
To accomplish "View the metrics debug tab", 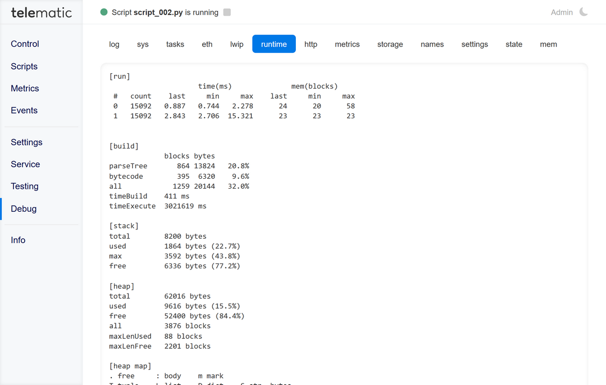I will (347, 44).
